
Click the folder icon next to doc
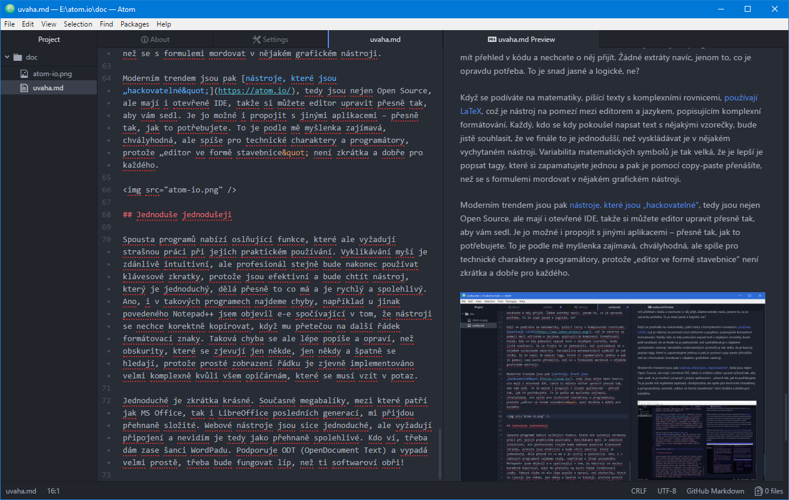[17, 57]
